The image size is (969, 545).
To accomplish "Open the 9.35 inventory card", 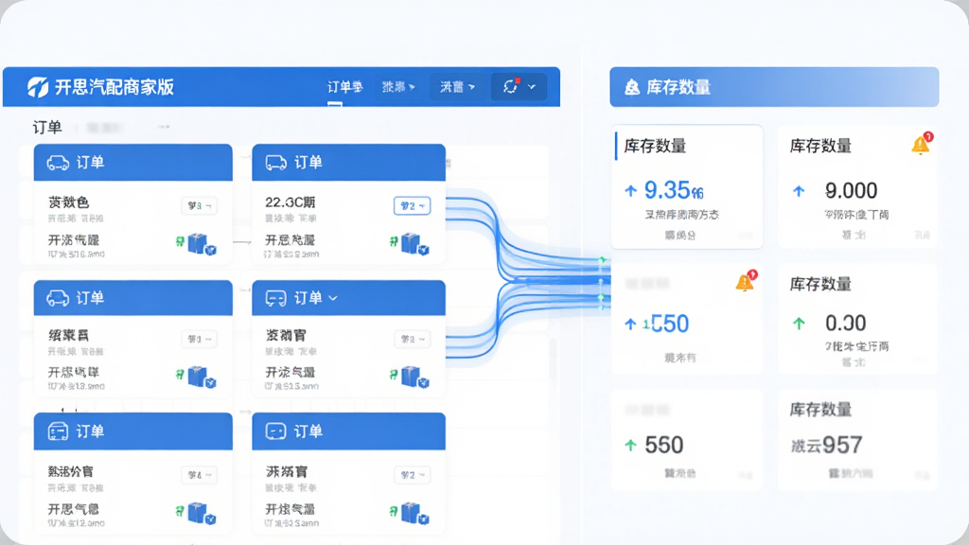I will pos(687,187).
